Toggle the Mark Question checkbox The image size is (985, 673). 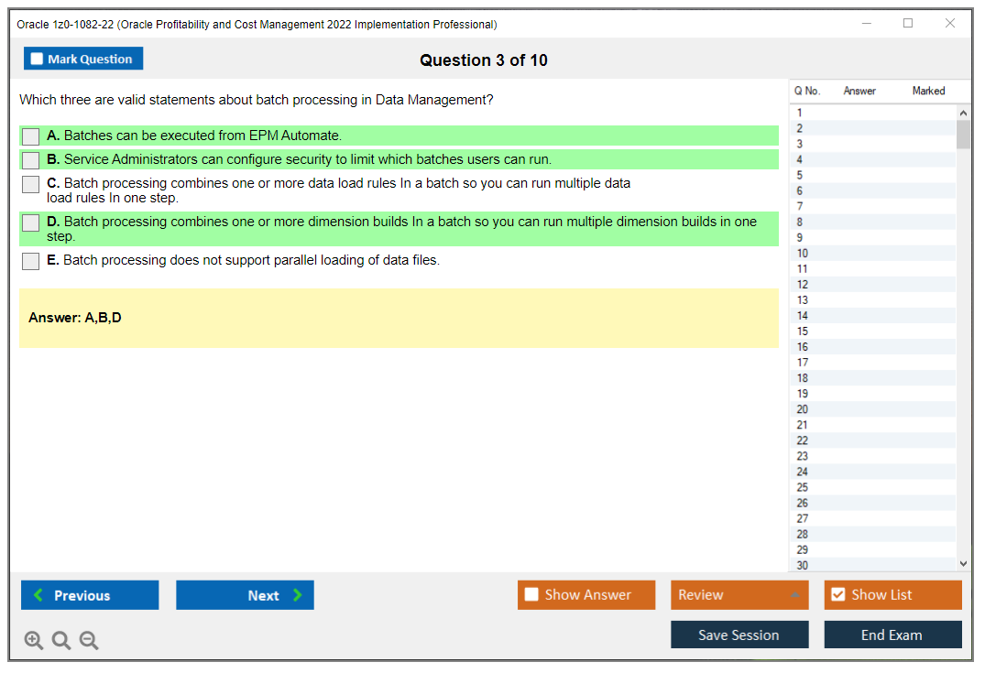37,58
